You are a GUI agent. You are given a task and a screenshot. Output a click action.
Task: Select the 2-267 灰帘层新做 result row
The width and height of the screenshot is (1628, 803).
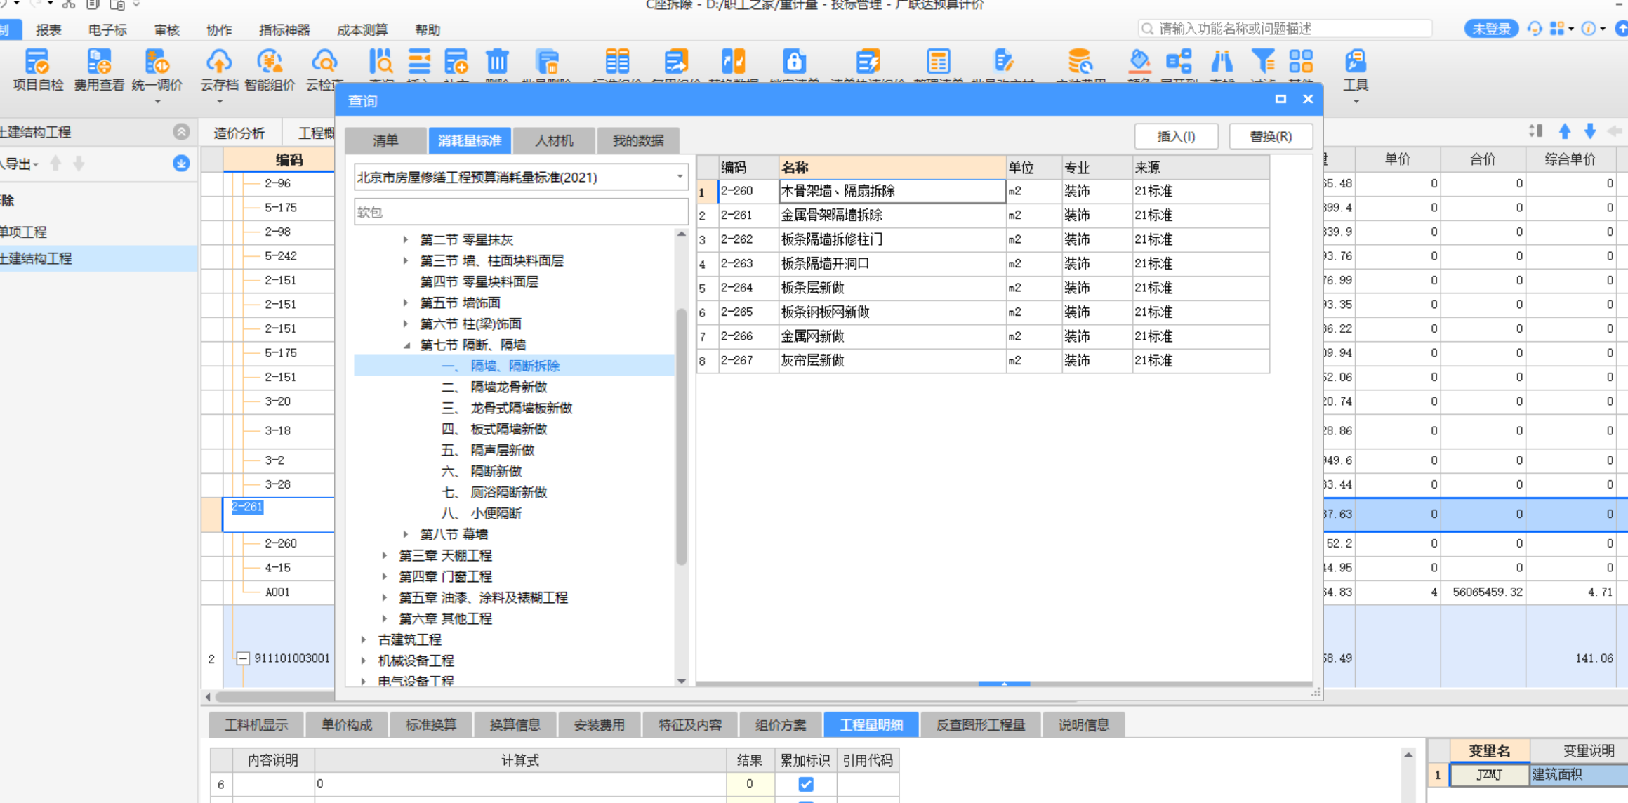pos(983,361)
